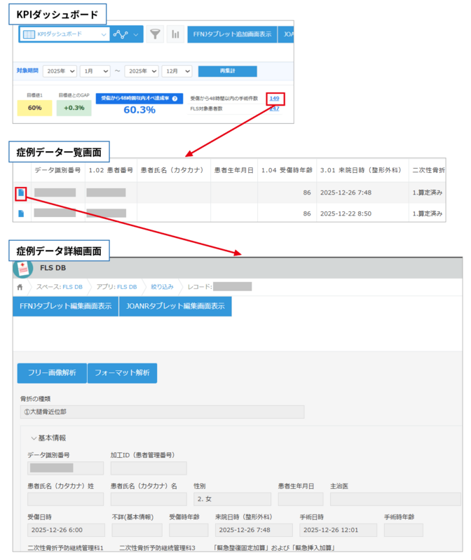Click the 手術時年齢 field
The width and height of the screenshot is (471, 560).
404,530
